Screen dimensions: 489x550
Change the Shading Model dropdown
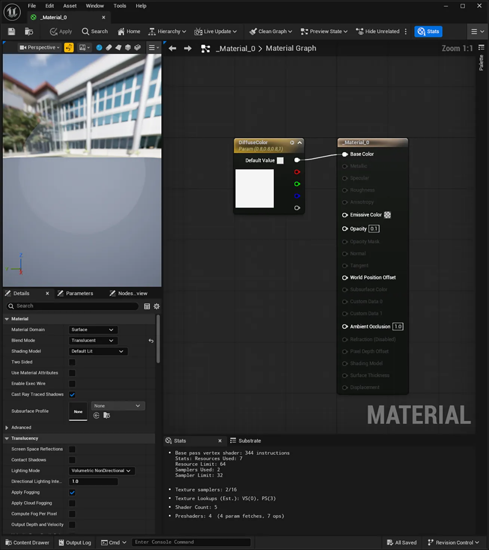click(x=98, y=351)
